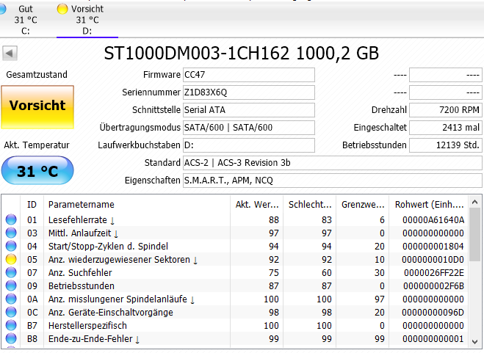This screenshot has height=353, width=484.
Task: Click status orb for Geräte-Einschaltvorgänge row
Action: 11,313
